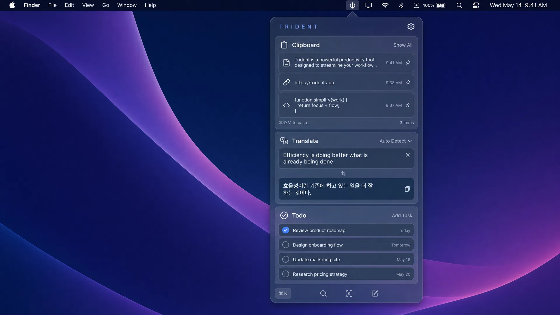The height and width of the screenshot is (315, 560).
Task: Click the screen recording menu bar icon
Action: [416, 5]
